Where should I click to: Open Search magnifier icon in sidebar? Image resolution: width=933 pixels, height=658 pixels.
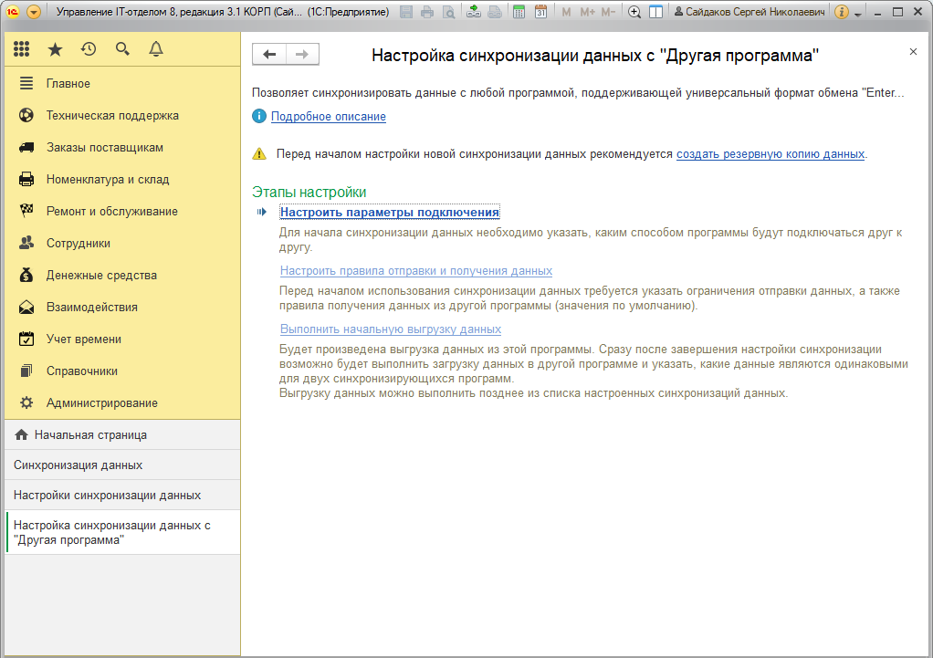(x=122, y=49)
